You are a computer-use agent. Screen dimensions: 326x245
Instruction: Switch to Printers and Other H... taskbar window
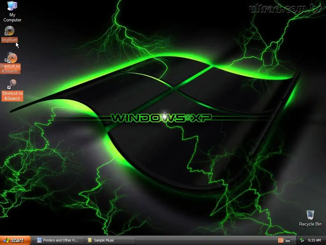tap(59, 240)
